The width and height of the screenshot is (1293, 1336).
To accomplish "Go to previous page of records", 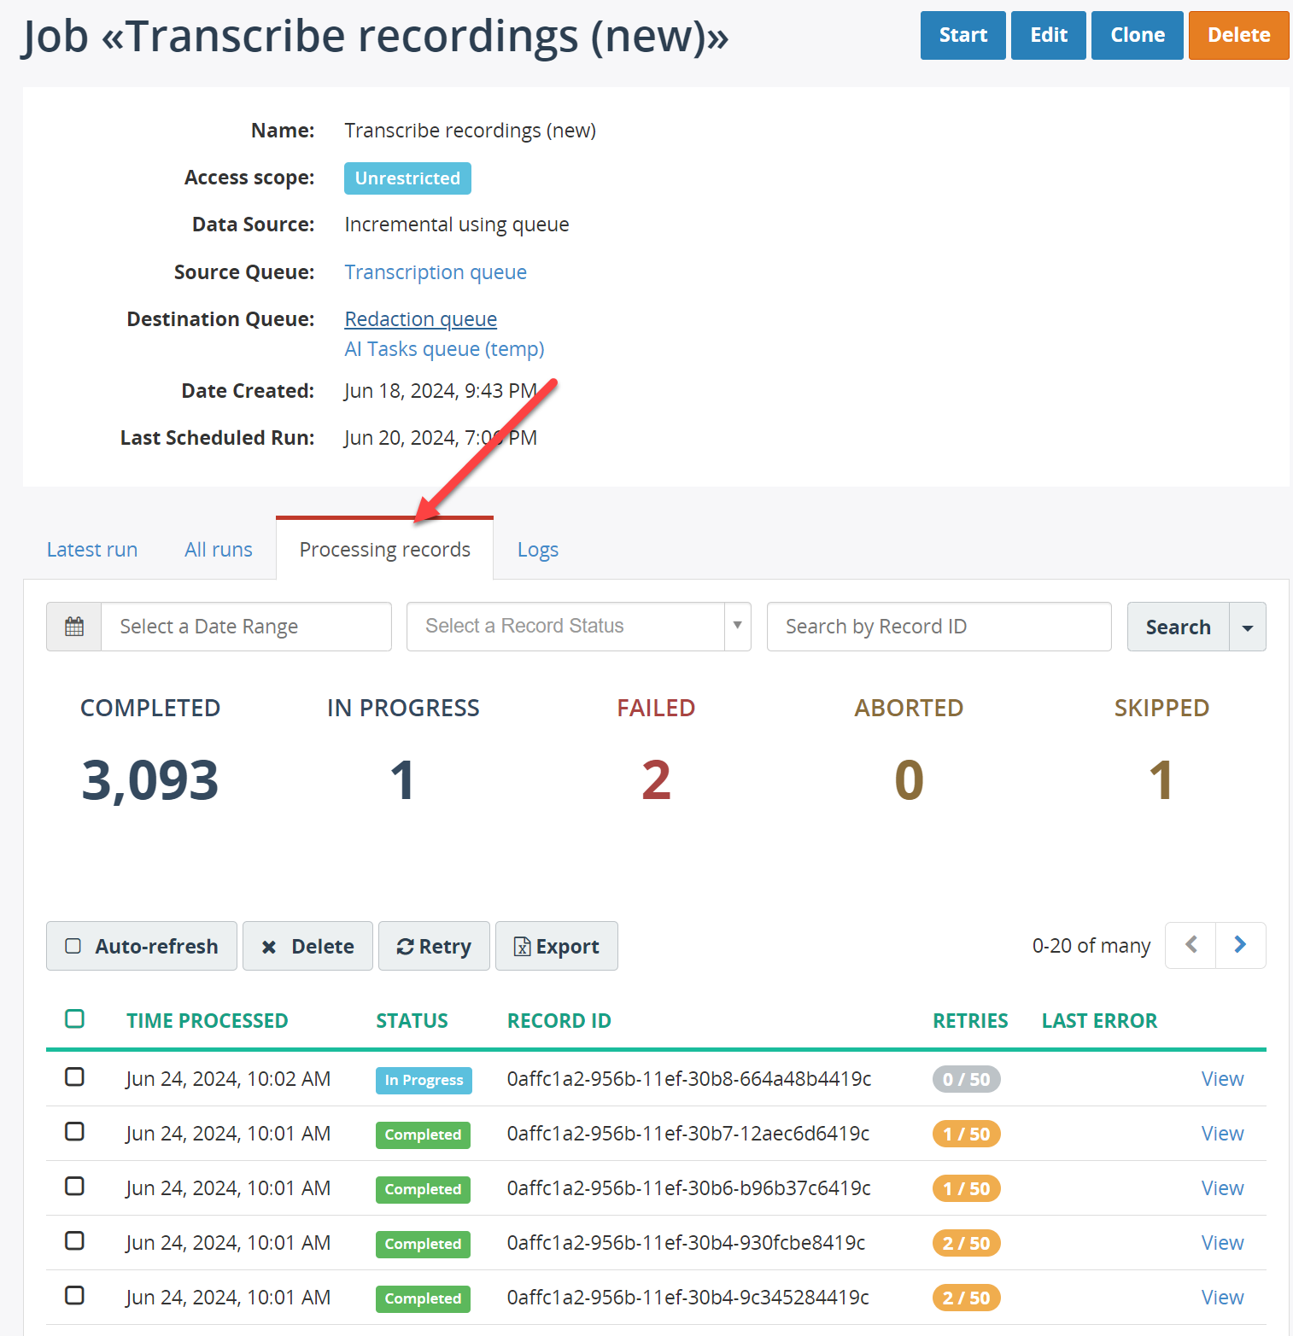I will [1191, 945].
